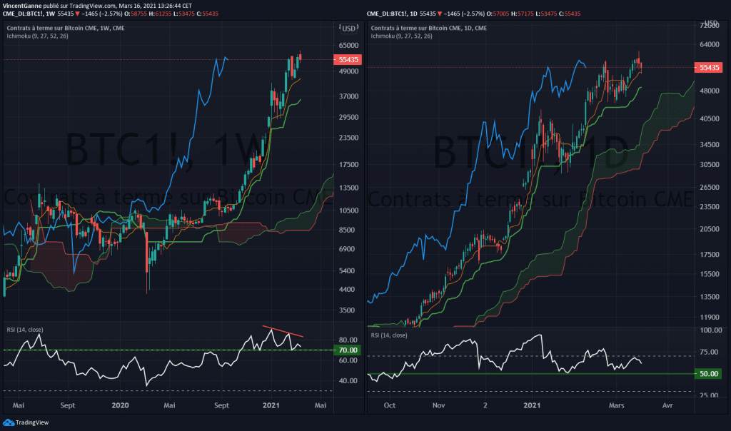Click the green 70.00 RSI level label
Image resolution: width=731 pixels, height=431 pixels.
(x=349, y=350)
